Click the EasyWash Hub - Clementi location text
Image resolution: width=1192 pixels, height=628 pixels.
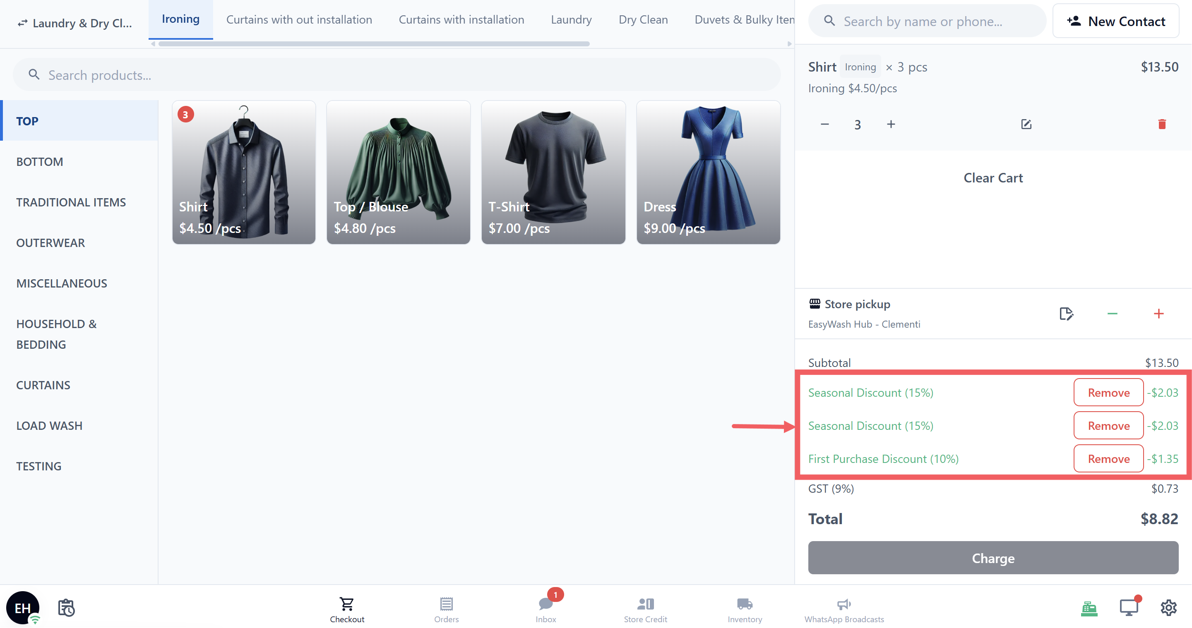pos(864,324)
